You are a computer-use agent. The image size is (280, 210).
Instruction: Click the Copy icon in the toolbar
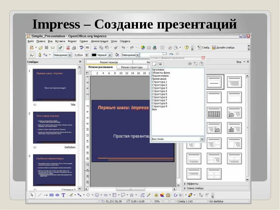tap(101, 48)
